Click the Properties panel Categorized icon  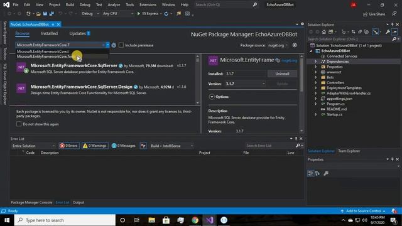pyautogui.click(x=310, y=173)
